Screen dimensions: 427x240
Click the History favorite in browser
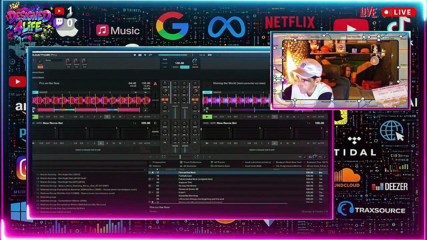155,166
